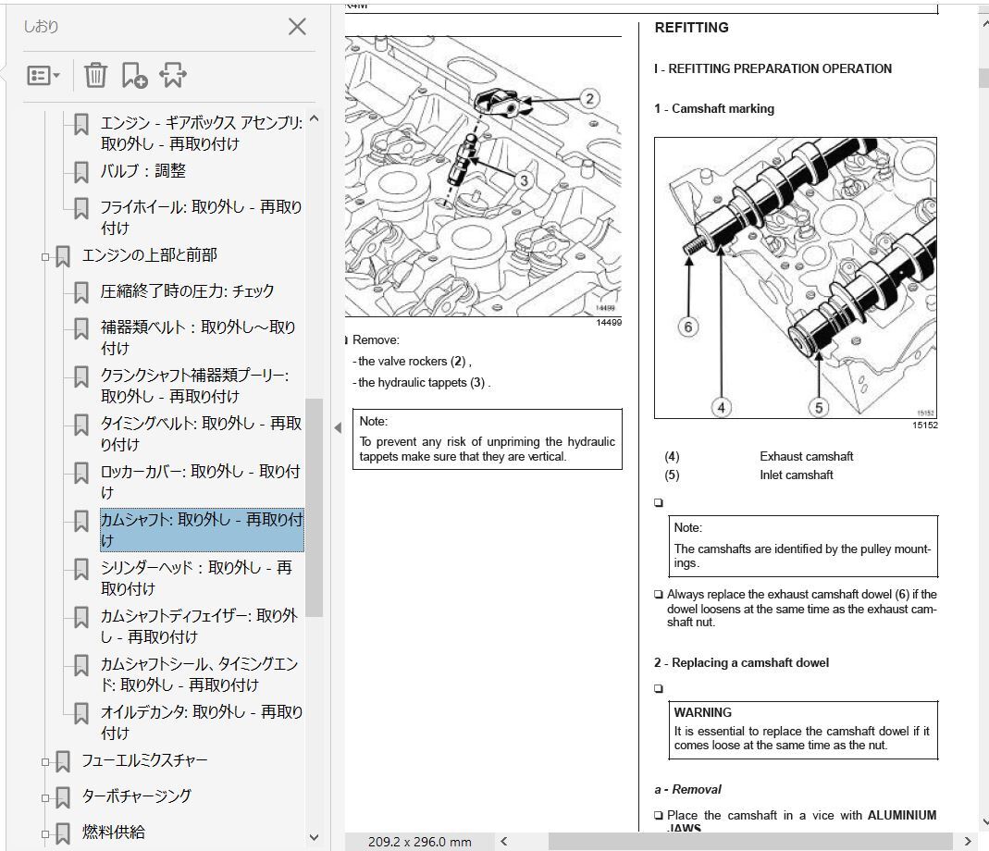The height and width of the screenshot is (851, 989).
Task: Click horizontal scrollbar right arrow
Action: [968, 841]
